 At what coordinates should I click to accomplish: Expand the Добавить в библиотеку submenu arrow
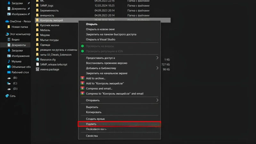click(x=157, y=68)
